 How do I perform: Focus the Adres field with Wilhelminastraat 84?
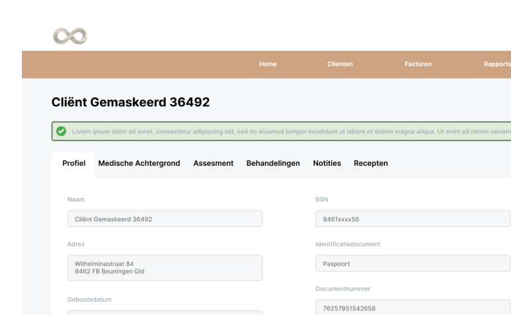click(x=165, y=268)
